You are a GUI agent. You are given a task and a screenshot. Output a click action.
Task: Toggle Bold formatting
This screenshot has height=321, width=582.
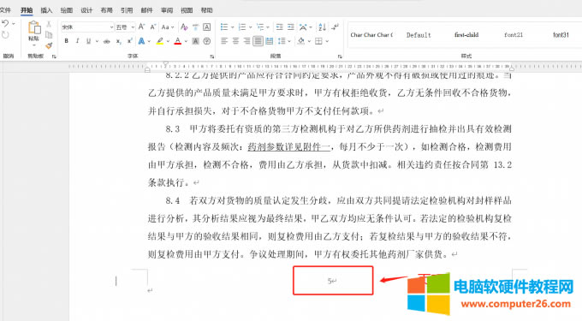pos(67,41)
